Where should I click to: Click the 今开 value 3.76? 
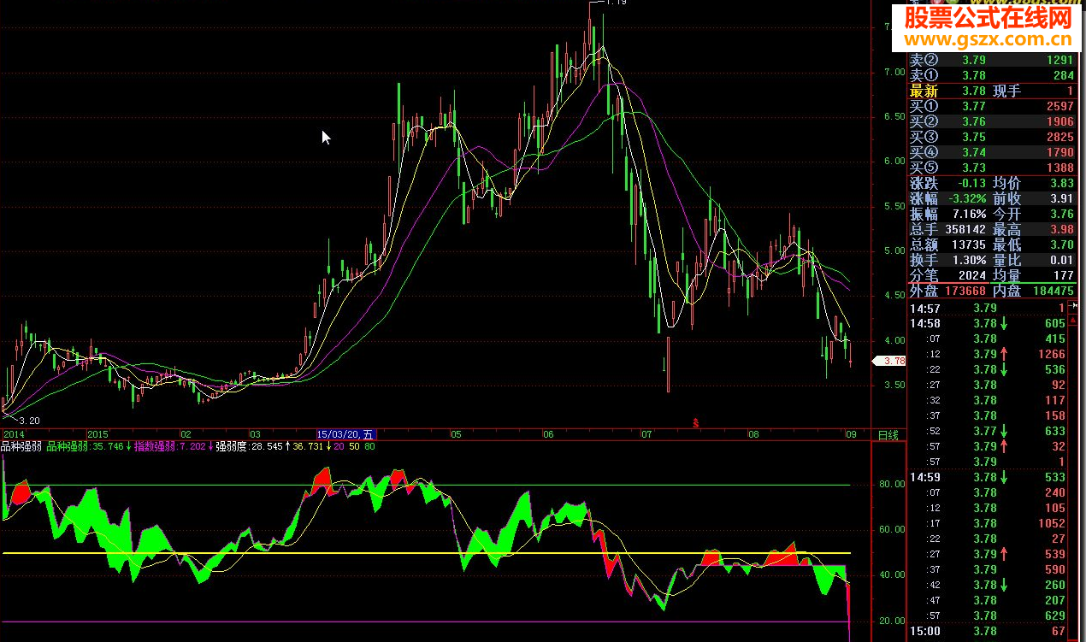(1061, 214)
